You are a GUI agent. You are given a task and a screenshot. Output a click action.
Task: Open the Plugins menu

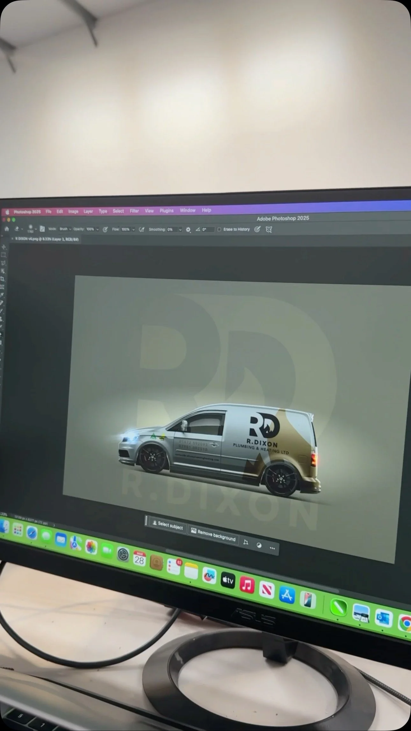click(167, 211)
